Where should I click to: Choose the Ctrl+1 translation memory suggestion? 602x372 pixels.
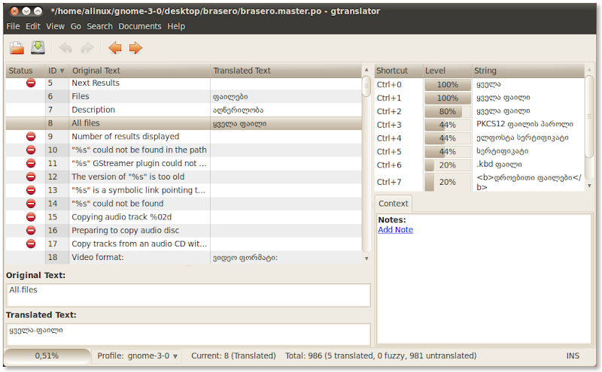point(479,98)
